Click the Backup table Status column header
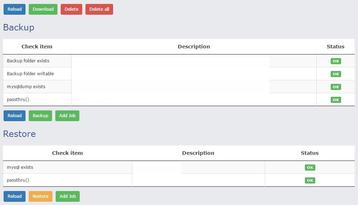 click(x=335, y=47)
